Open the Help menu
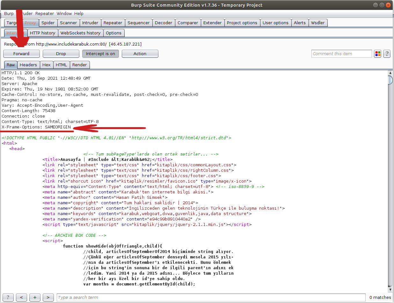Image resolution: width=394 pixels, height=303 pixels. click(79, 14)
